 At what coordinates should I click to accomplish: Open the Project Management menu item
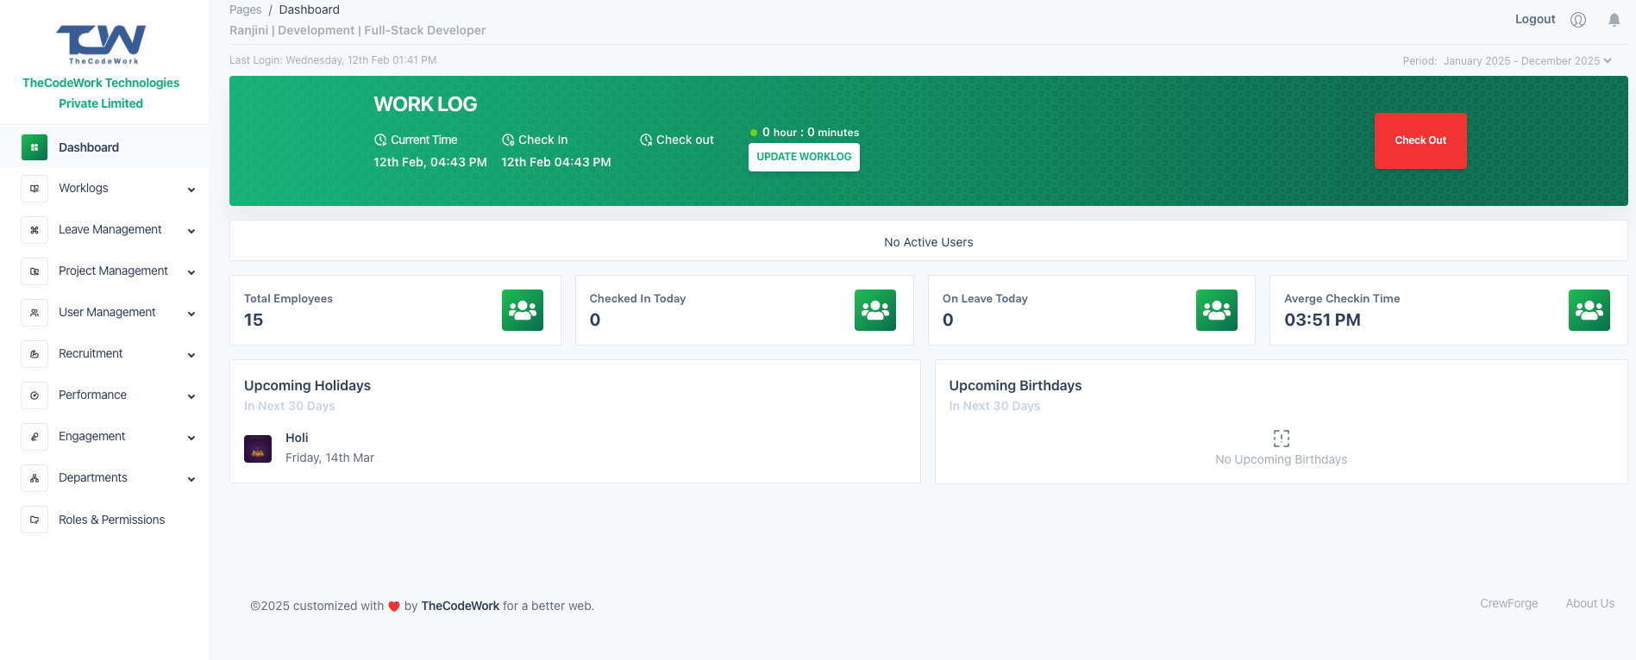coord(104,271)
